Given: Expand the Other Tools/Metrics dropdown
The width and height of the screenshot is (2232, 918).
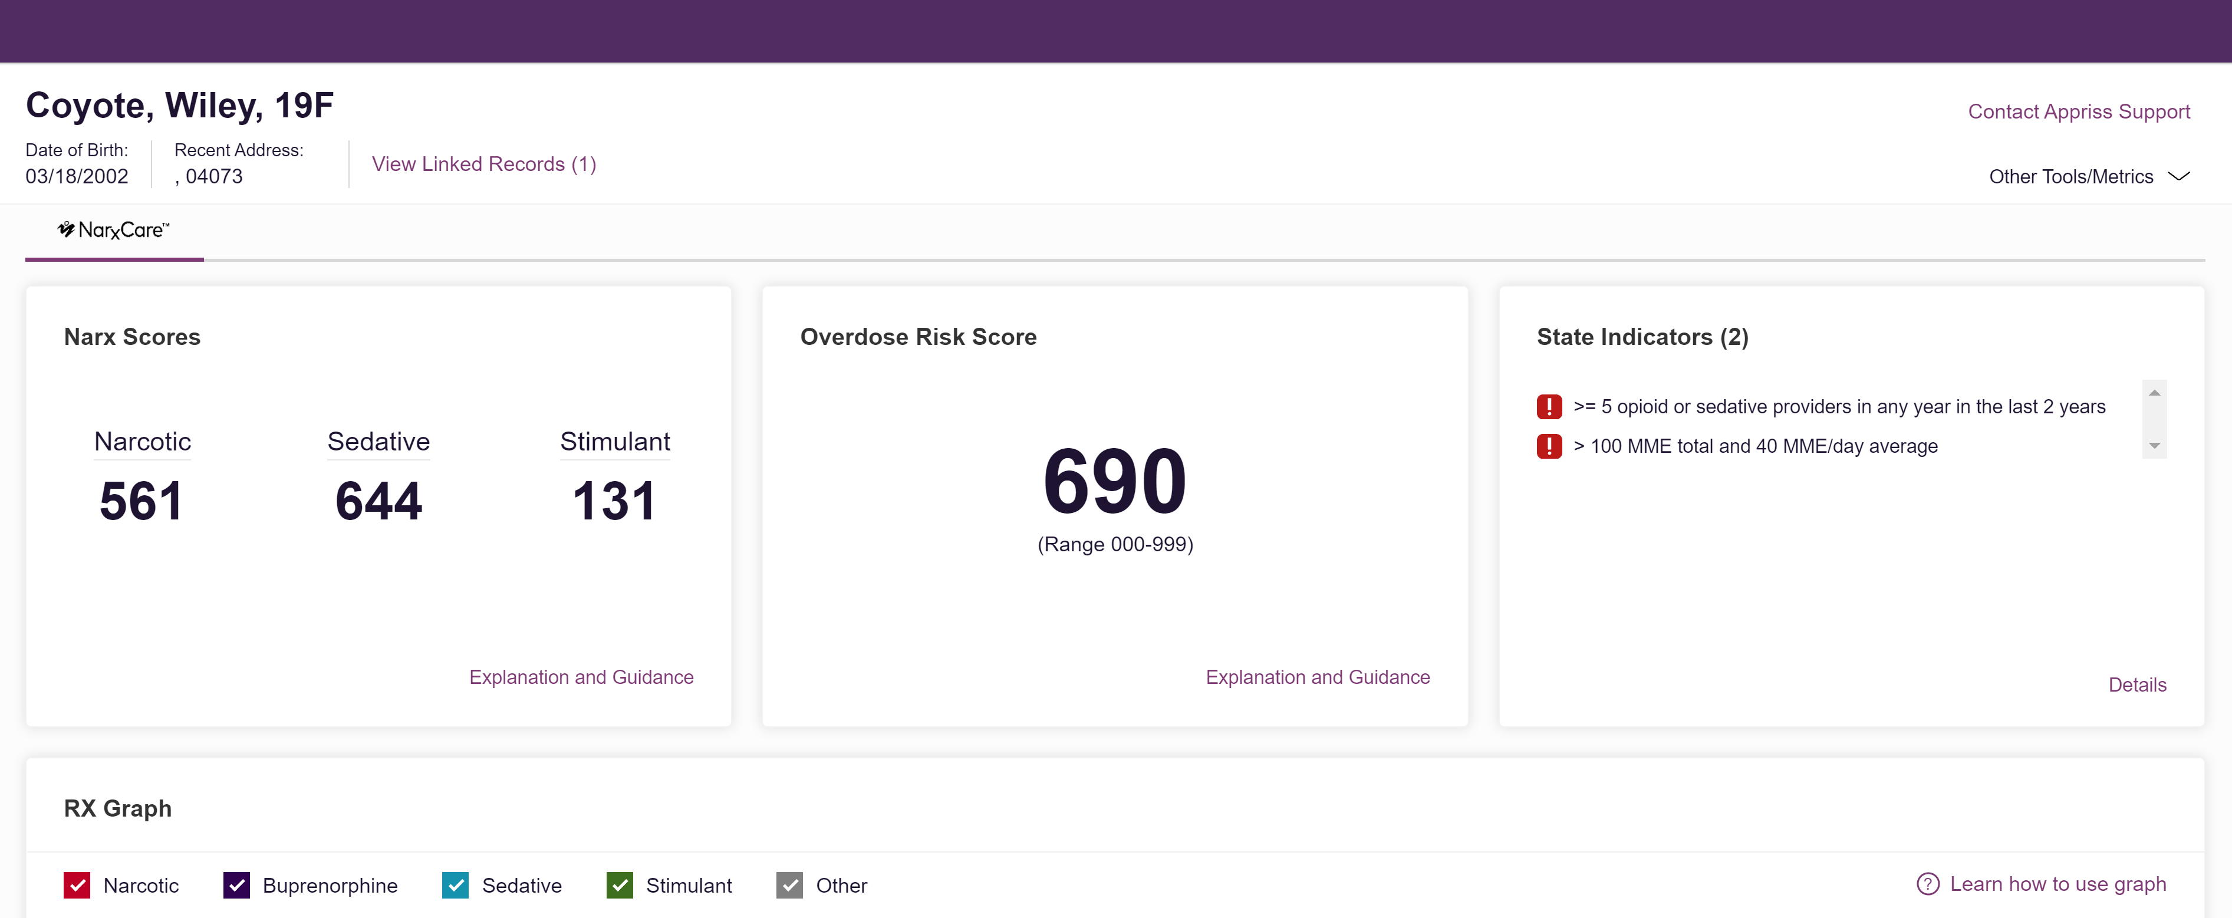Looking at the screenshot, I should coord(2071,177).
